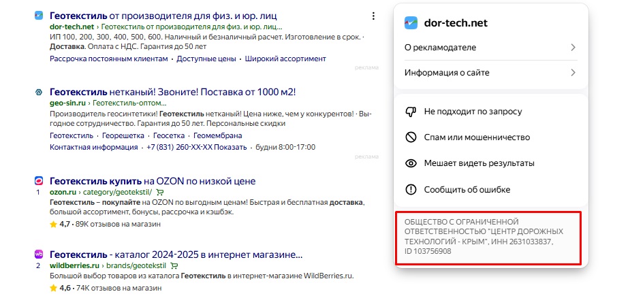Click OZON snippet 'Быстрая и бесплатная доставка'
Screen dimensions: 630x296
click(x=306, y=202)
